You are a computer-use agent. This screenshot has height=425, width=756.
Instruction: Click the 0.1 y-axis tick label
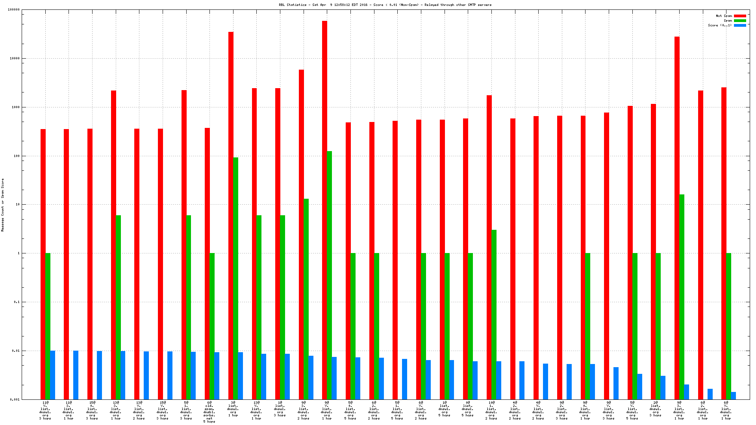(17, 302)
